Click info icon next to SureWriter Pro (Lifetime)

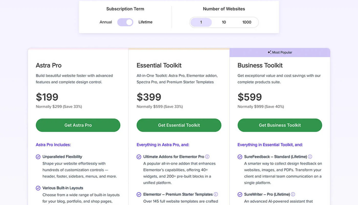[x=293, y=194]
